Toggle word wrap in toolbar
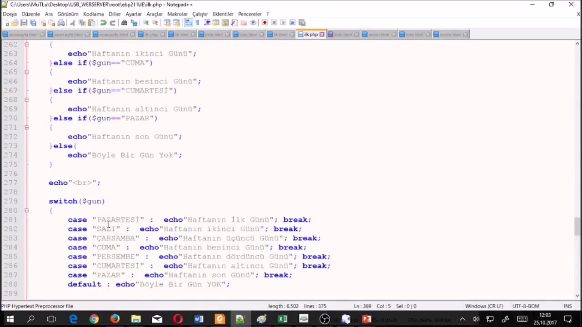 pyautogui.click(x=188, y=23)
